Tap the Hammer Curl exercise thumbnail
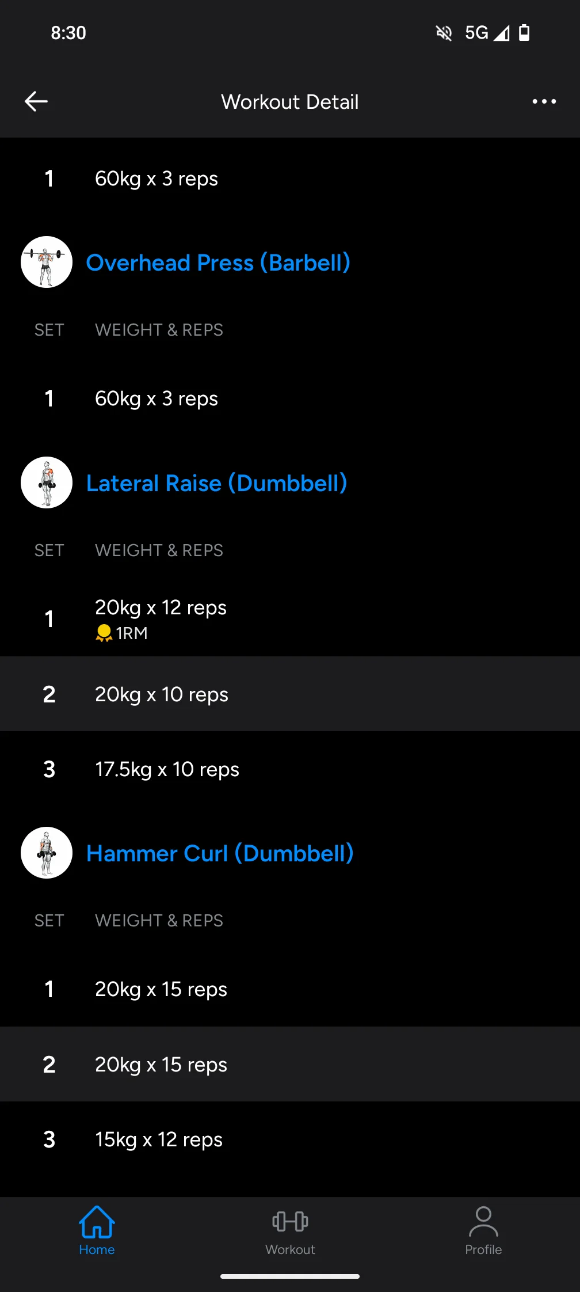The width and height of the screenshot is (580, 1292). 47,853
